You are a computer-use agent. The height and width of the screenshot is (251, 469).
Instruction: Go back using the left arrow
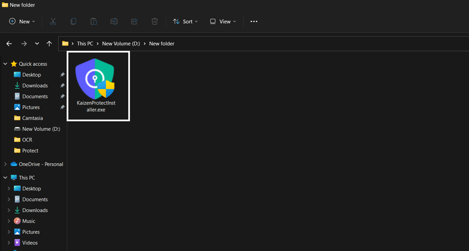9,44
